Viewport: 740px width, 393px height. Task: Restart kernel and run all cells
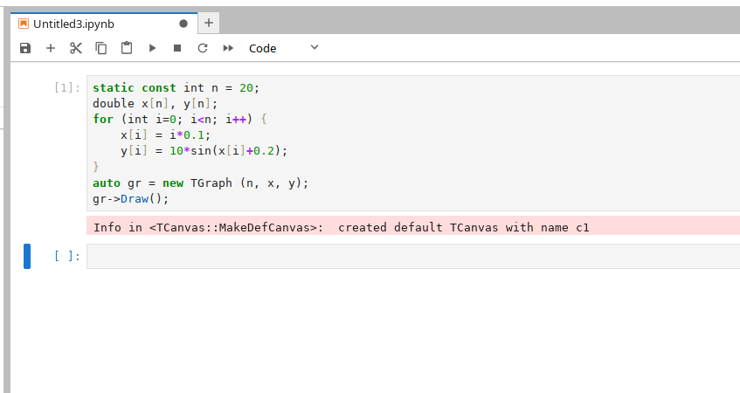tap(228, 49)
